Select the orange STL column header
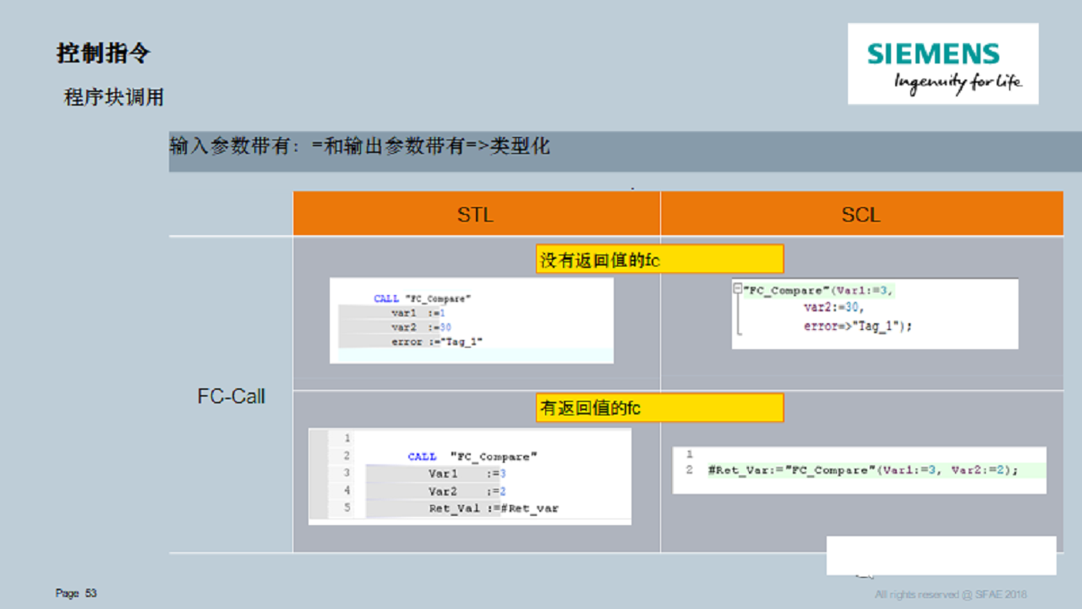The width and height of the screenshot is (1082, 609). 477,214
